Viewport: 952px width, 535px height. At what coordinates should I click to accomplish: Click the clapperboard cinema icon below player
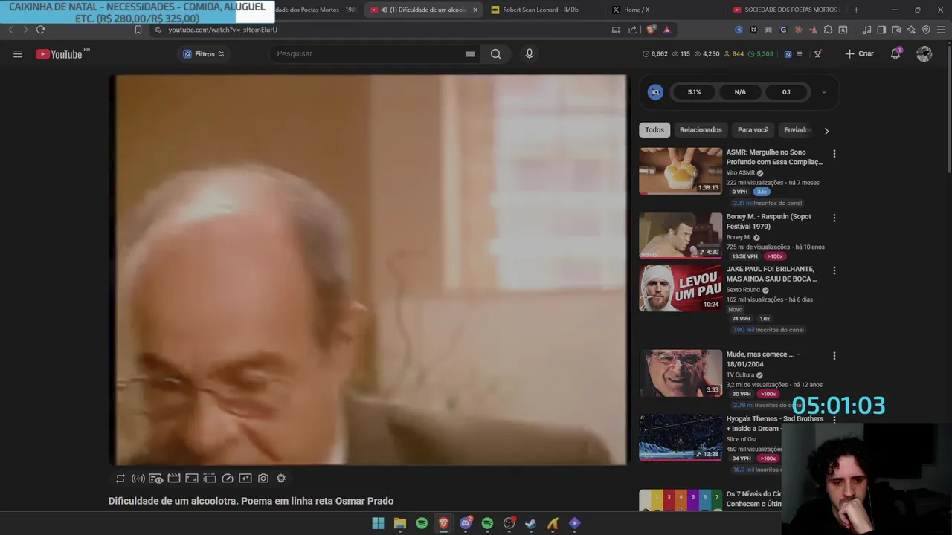pos(174,479)
